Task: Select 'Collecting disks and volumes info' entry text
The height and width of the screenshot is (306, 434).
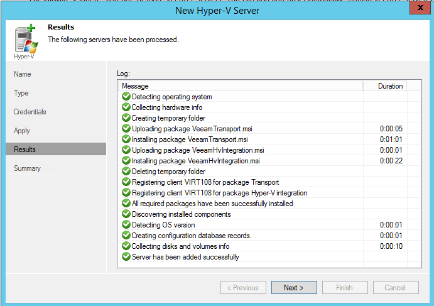Action: pyautogui.click(x=180, y=246)
